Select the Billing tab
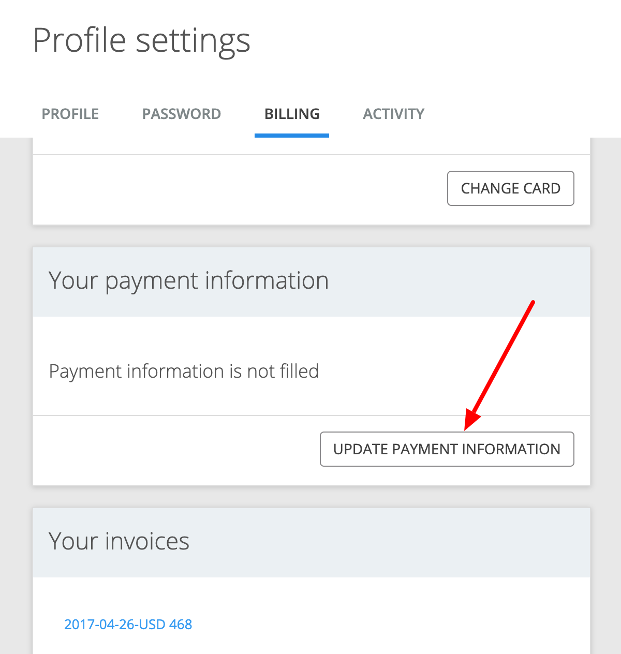Viewport: 621px width, 654px height. (x=292, y=114)
